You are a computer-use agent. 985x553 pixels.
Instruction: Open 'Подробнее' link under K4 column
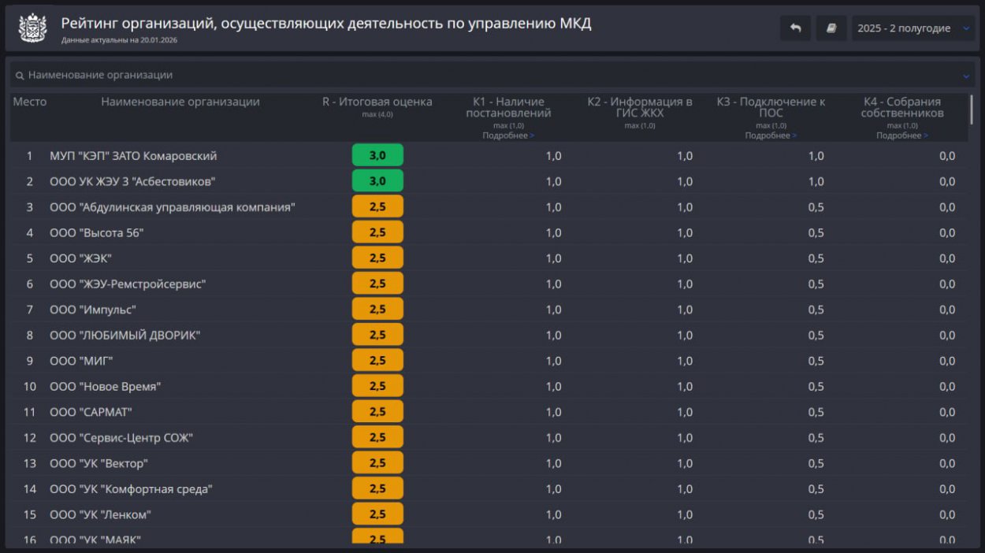[901, 135]
